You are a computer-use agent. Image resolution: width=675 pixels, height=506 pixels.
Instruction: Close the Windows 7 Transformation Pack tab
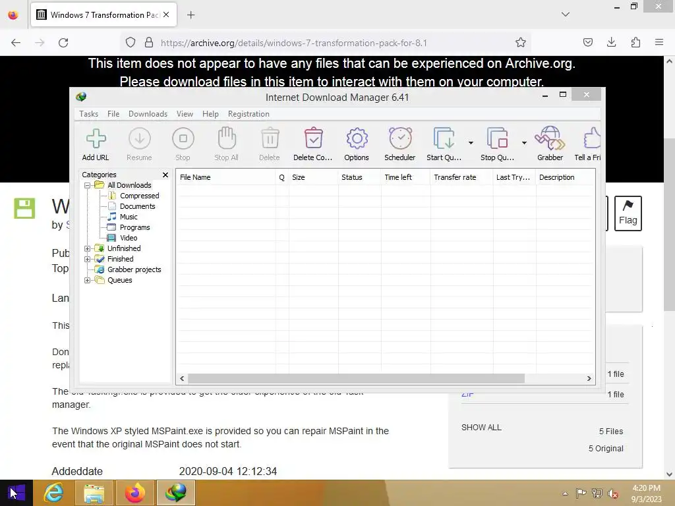tap(166, 14)
